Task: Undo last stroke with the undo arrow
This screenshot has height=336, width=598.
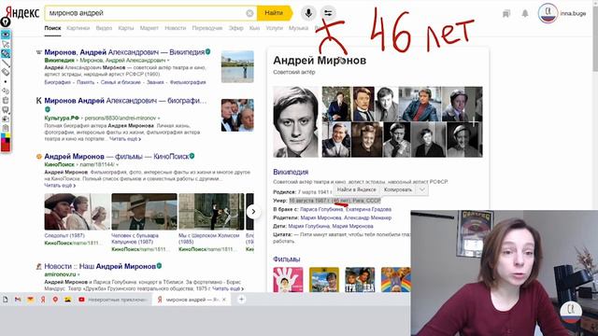Action: click(x=6, y=91)
